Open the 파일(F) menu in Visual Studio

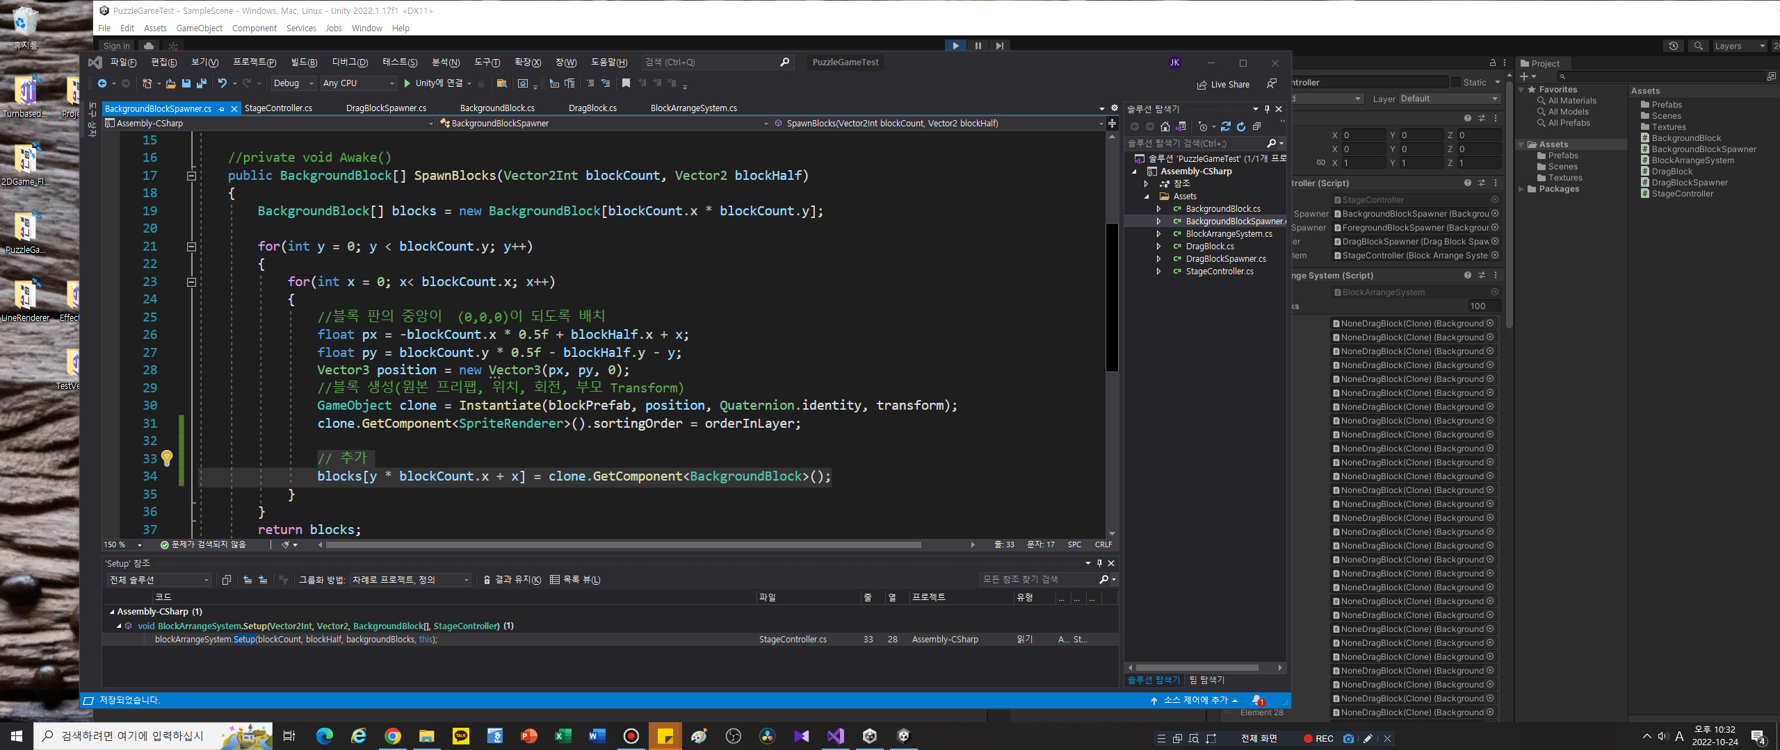point(123,62)
